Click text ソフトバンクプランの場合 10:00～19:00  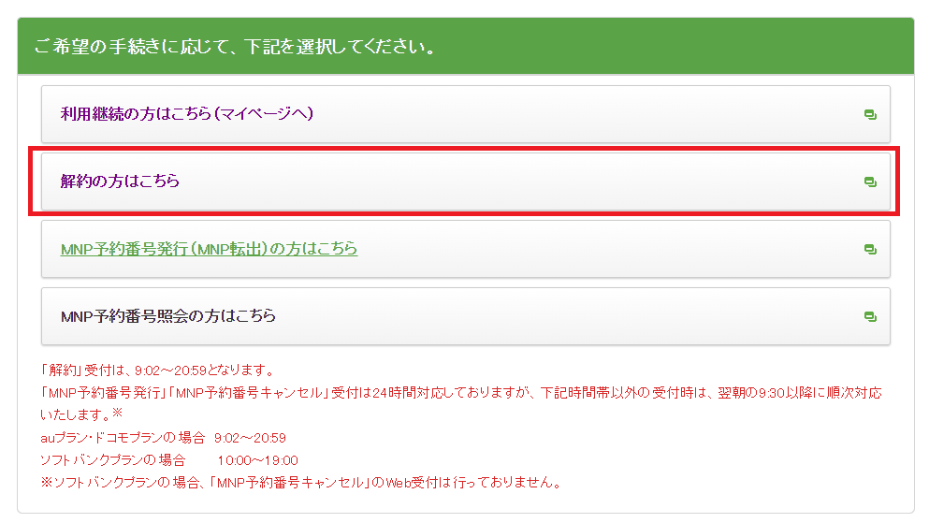(168, 460)
